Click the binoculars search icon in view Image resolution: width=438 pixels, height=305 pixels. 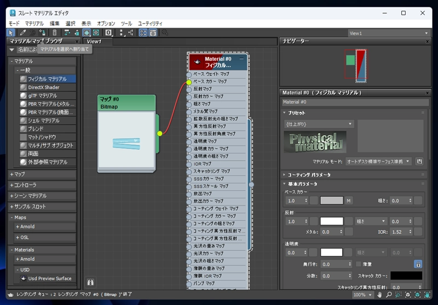[x=91, y=283]
